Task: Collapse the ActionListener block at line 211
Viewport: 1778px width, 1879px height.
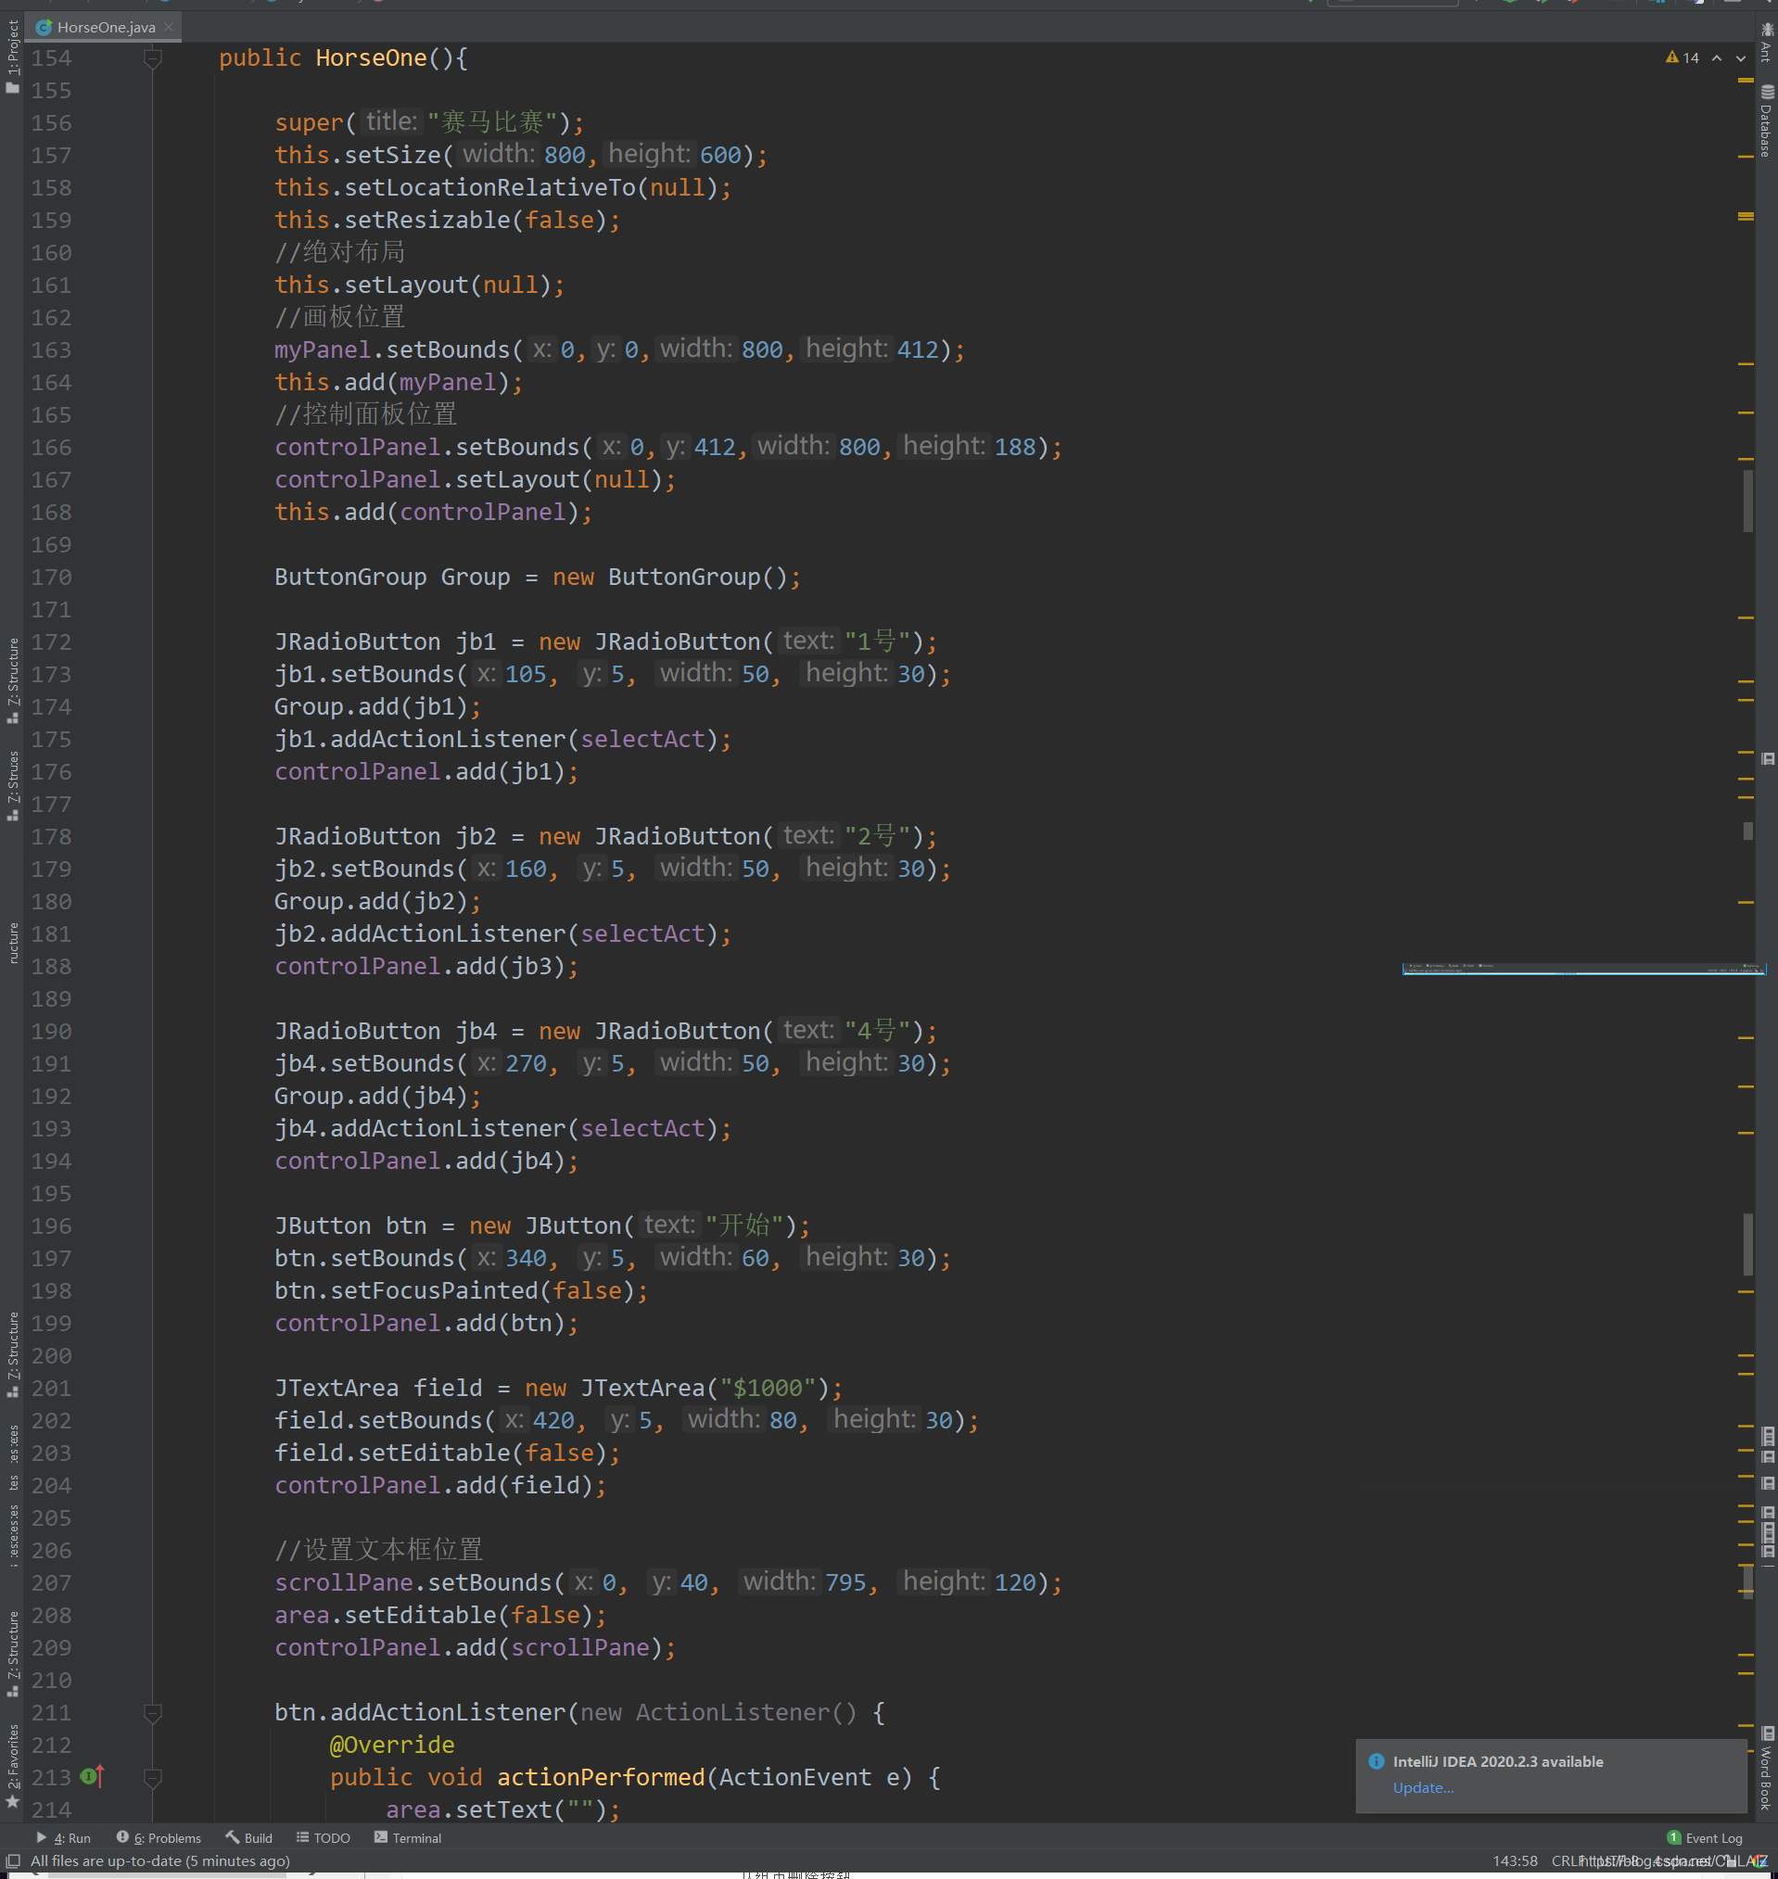Action: click(x=153, y=1713)
